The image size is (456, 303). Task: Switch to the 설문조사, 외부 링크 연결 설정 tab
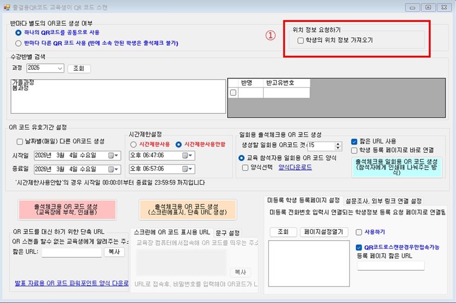click(x=383, y=201)
